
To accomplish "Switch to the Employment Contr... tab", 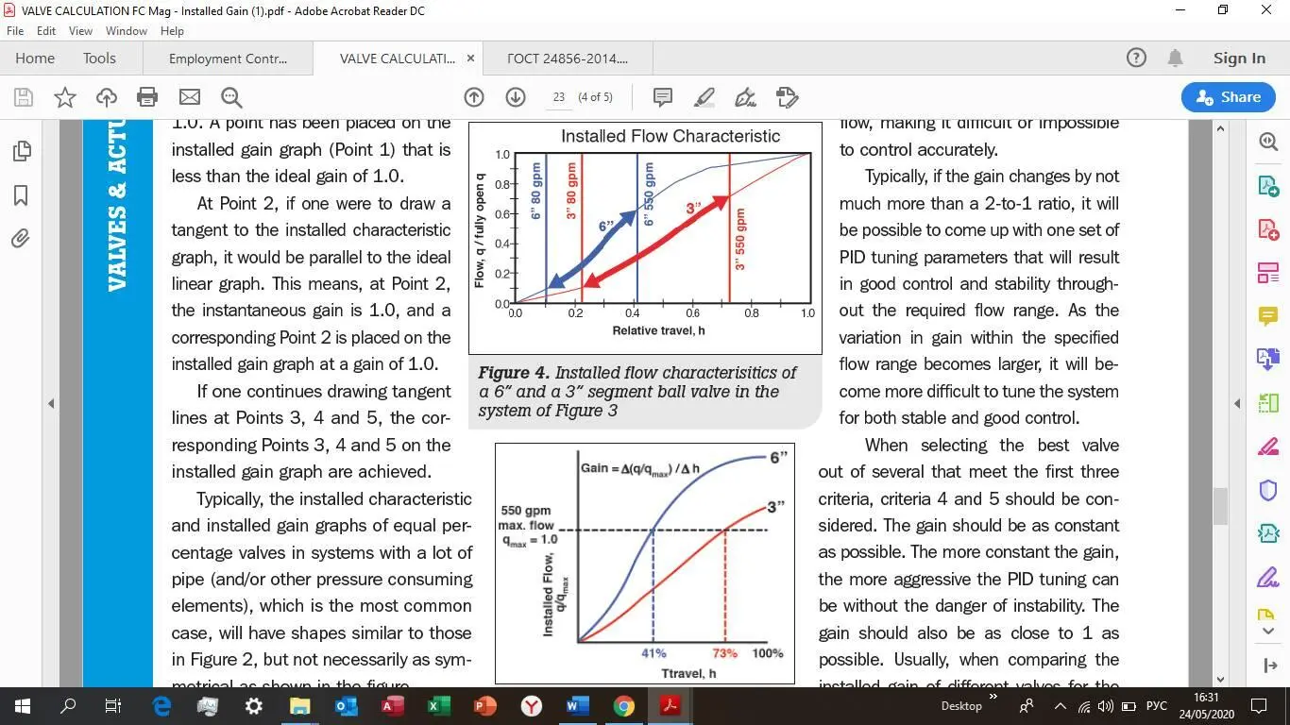I will [228, 59].
